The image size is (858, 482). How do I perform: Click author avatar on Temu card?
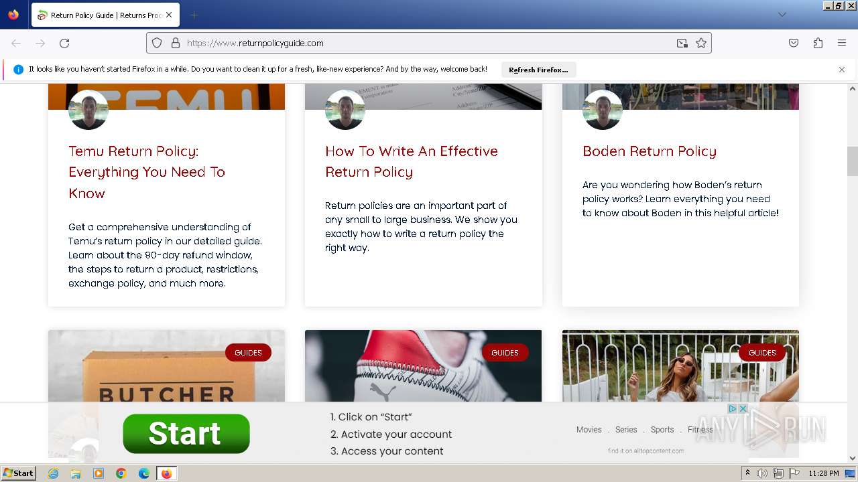point(88,109)
